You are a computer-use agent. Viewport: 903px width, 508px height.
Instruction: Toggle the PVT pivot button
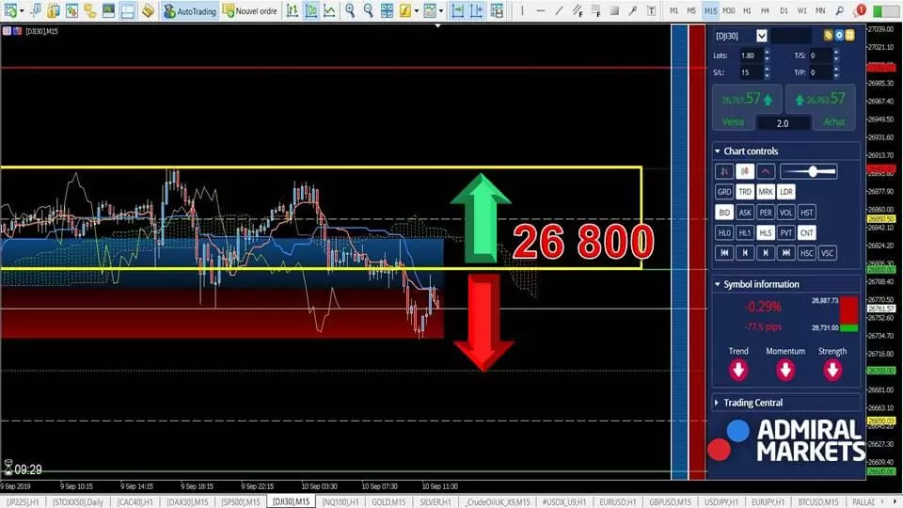[786, 232]
